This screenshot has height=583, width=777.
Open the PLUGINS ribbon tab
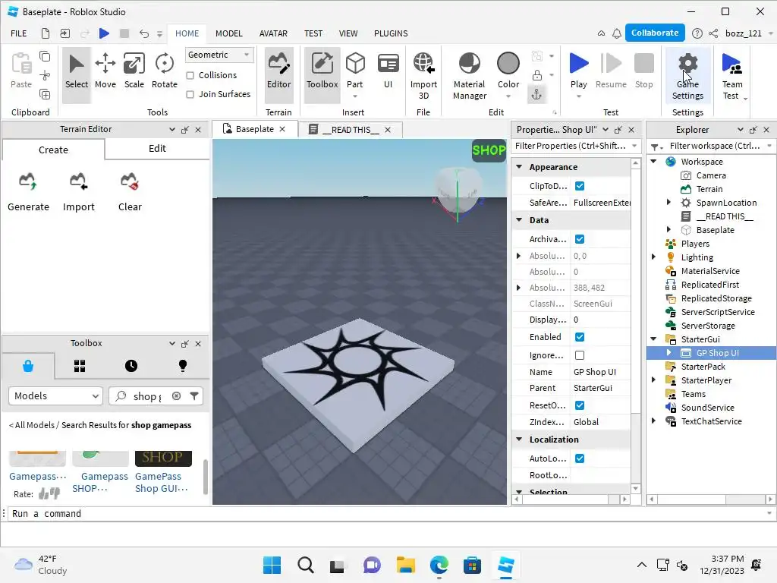[391, 33]
